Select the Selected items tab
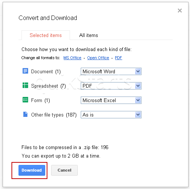190x189 pixels. click(x=46, y=35)
